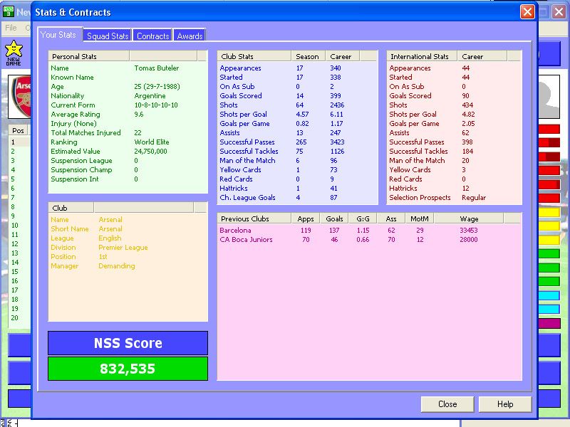Click the Help button
Image resolution: width=570 pixels, height=427 pixels.
tap(505, 404)
